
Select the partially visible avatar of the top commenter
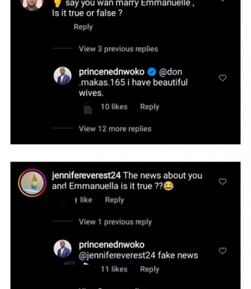[32, 5]
